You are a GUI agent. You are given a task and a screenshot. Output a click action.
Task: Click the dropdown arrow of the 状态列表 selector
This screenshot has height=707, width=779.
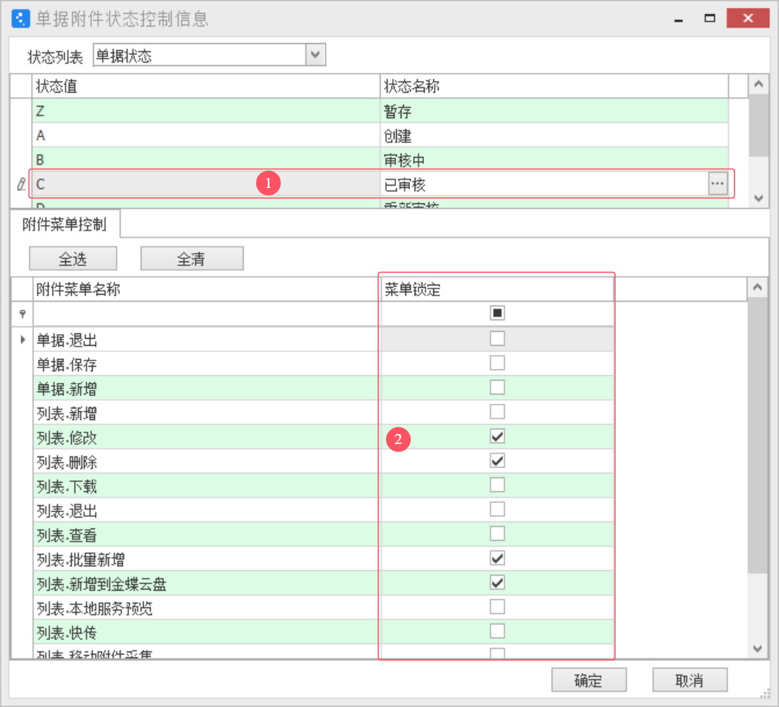tap(314, 54)
